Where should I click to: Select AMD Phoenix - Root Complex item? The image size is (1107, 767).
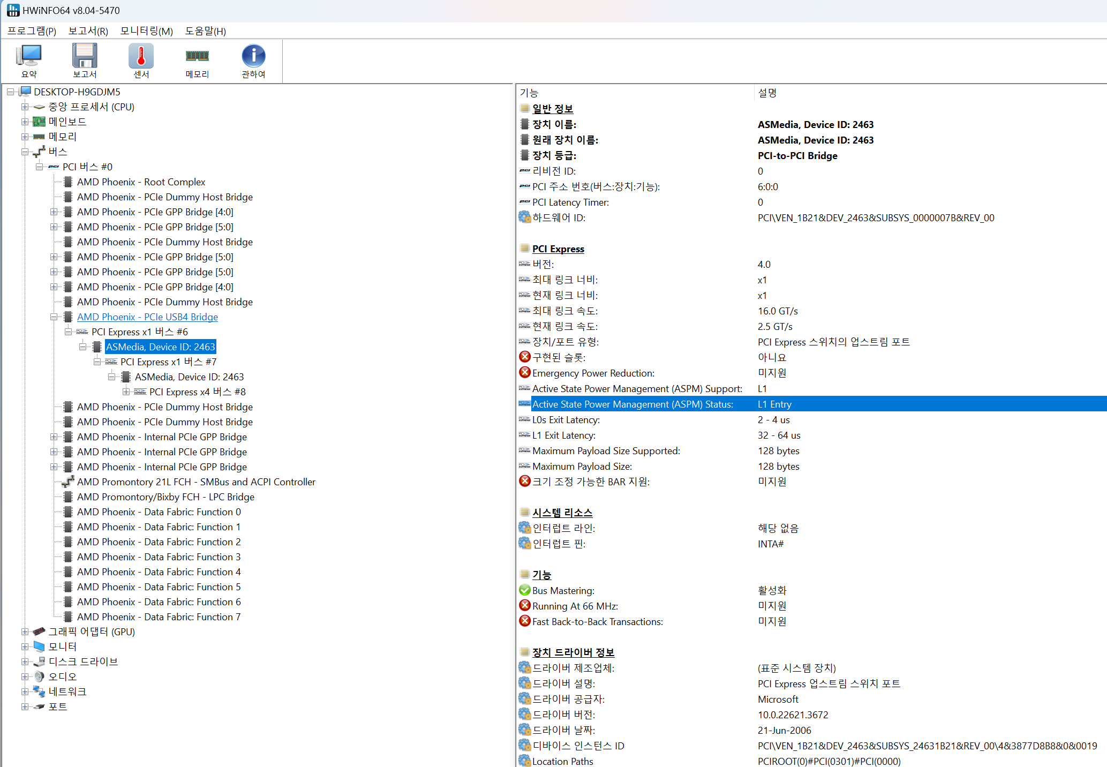(141, 182)
